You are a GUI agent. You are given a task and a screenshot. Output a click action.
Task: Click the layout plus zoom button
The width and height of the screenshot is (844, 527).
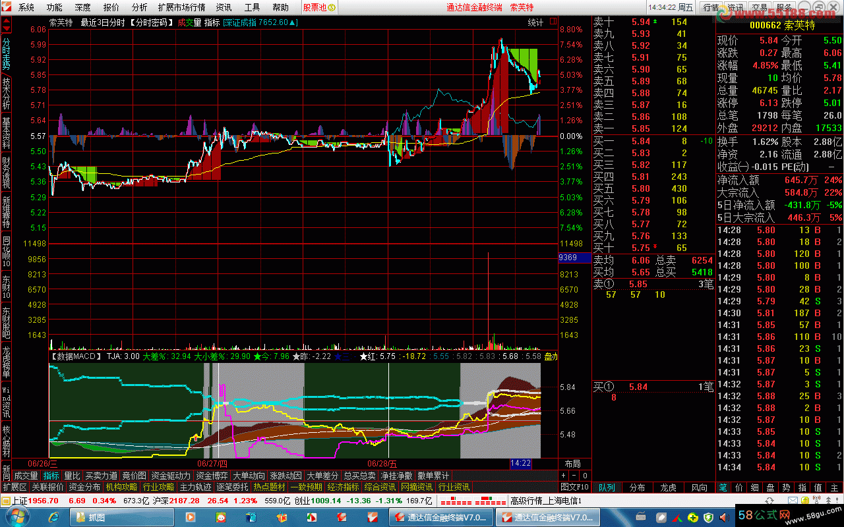[x=564, y=476]
